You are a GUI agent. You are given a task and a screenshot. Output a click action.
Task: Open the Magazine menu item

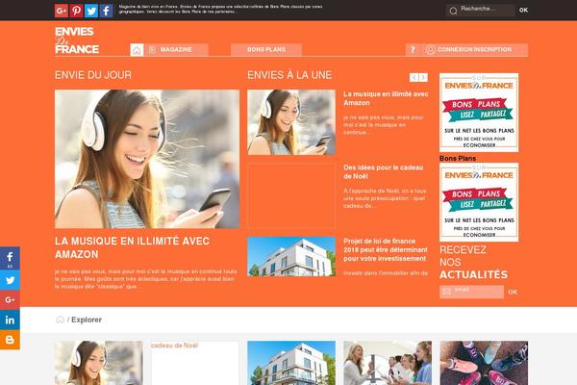click(x=176, y=50)
